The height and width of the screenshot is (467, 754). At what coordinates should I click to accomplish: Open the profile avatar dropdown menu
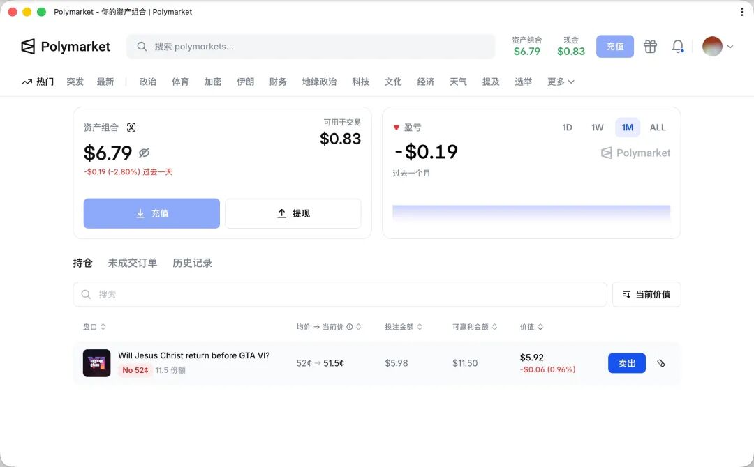(x=718, y=47)
